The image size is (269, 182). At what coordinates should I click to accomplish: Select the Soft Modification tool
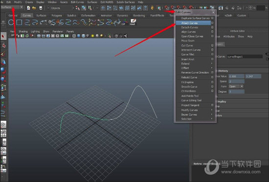(x=3, y=96)
